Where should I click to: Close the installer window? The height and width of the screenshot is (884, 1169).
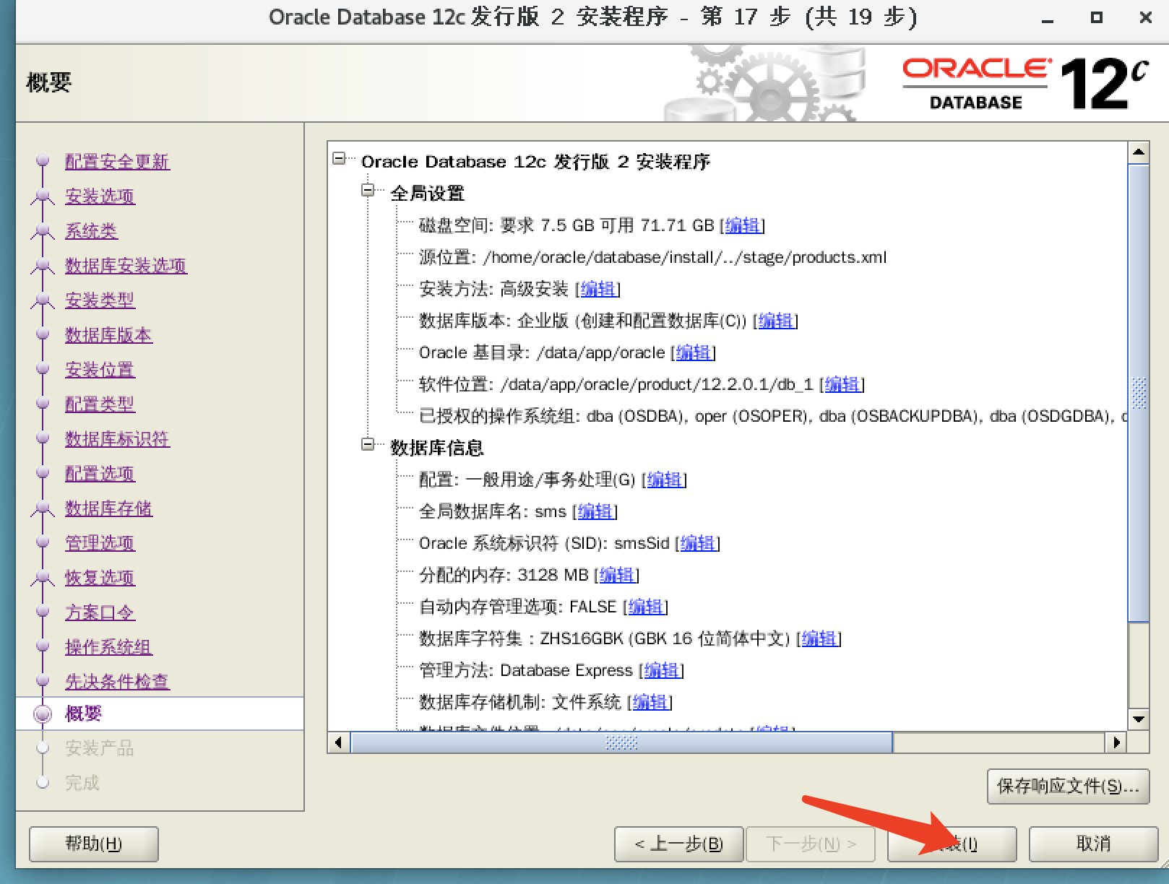[x=1145, y=17]
